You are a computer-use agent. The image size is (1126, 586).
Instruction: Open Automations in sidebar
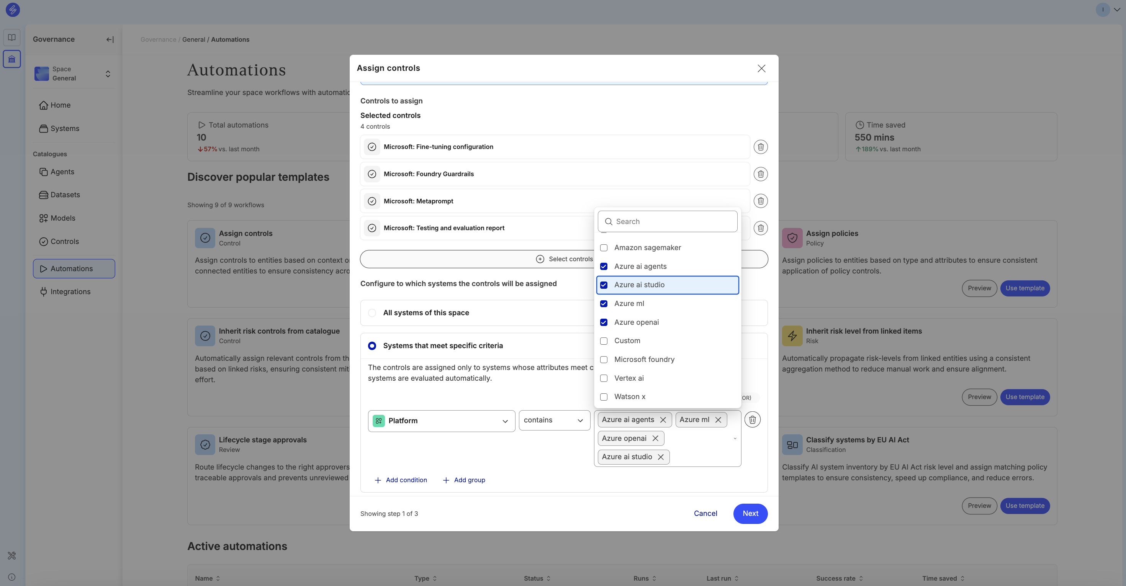(x=74, y=269)
